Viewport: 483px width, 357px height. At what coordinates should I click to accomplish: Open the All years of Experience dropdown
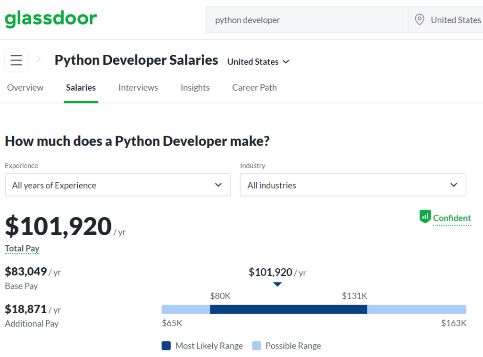click(x=117, y=185)
